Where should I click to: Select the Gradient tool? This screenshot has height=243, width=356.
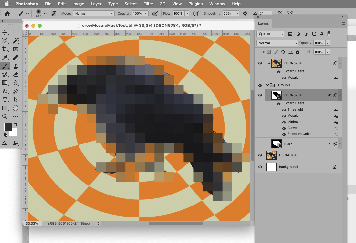coord(5,82)
